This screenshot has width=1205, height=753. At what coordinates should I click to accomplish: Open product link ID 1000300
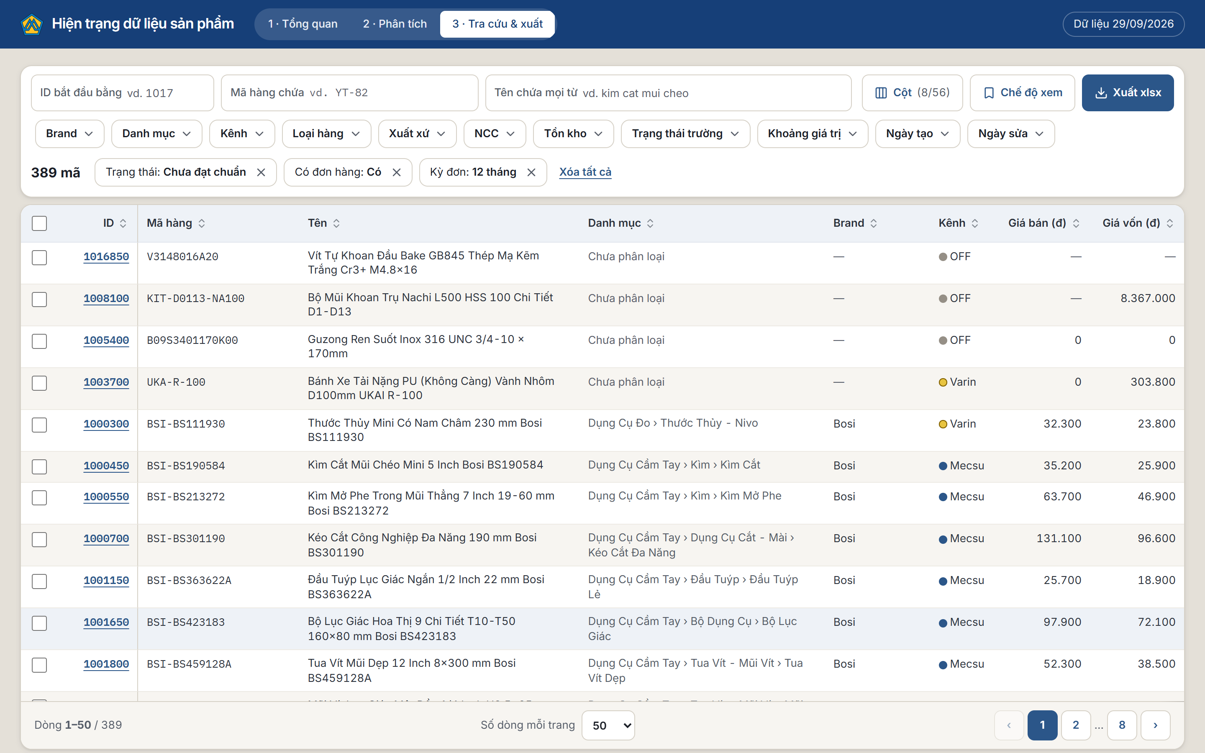tap(106, 424)
